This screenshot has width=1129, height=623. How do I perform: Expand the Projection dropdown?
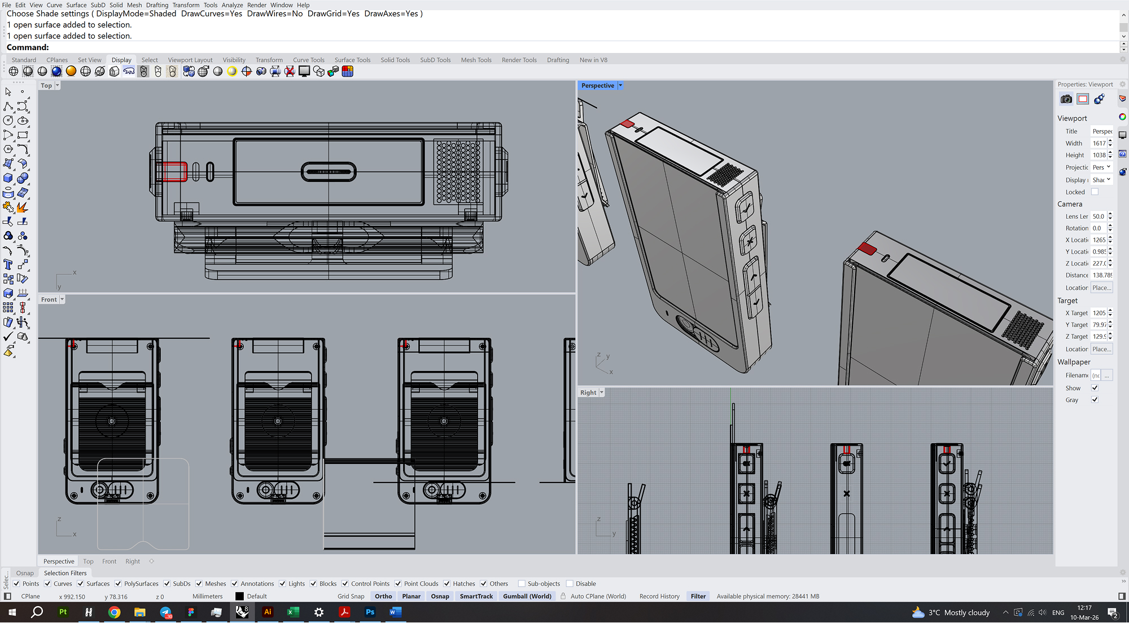tap(1101, 167)
